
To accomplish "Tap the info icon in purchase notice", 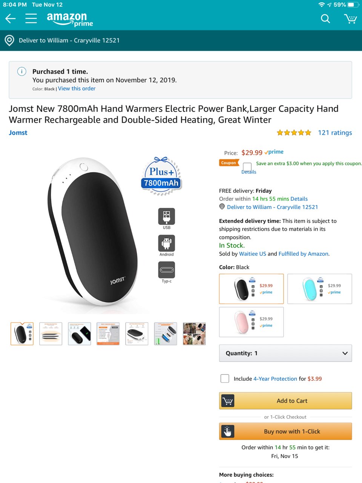I will point(22,71).
